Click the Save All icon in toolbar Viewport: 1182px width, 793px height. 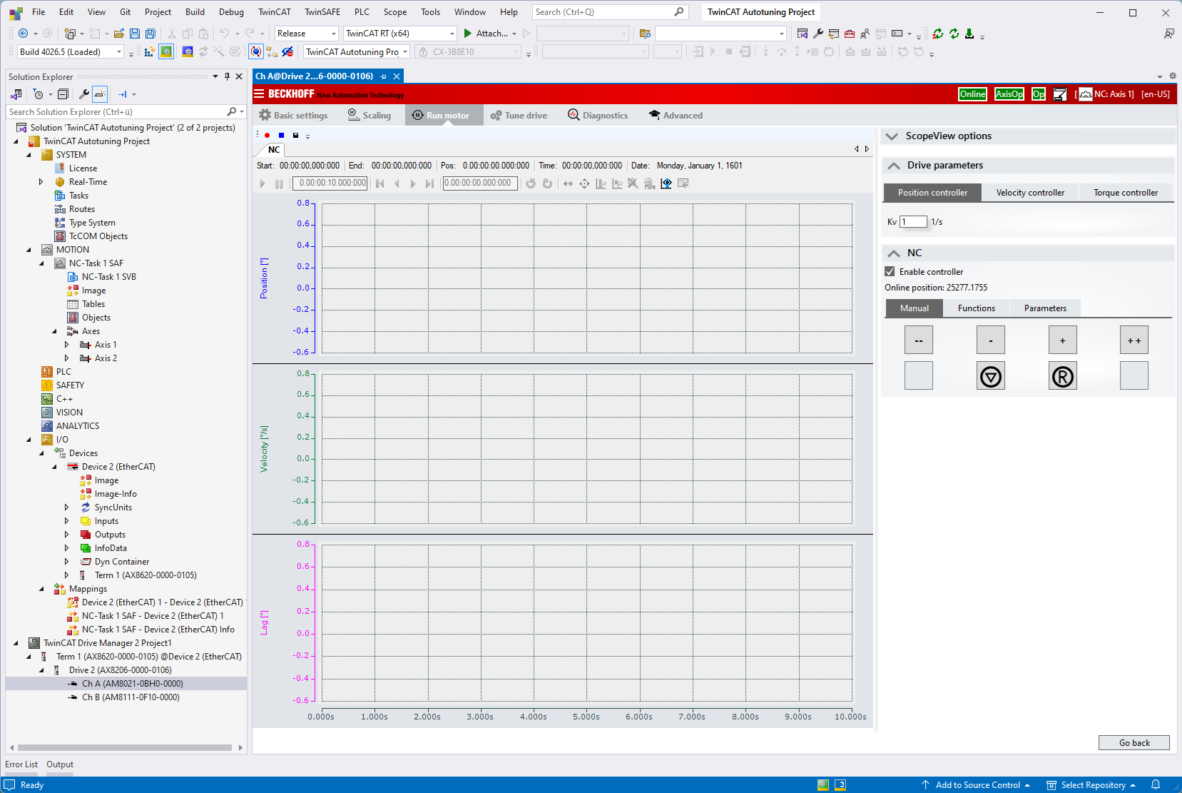pyautogui.click(x=151, y=34)
